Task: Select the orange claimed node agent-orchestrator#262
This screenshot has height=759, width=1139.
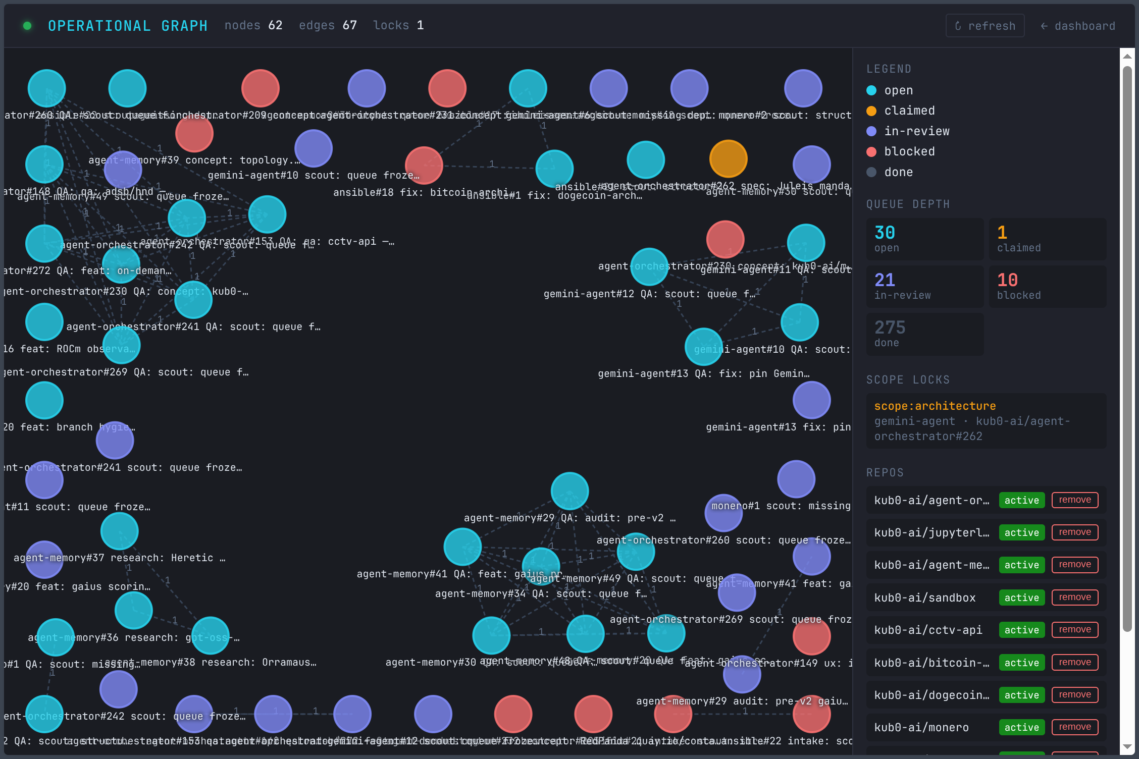Action: point(729,158)
